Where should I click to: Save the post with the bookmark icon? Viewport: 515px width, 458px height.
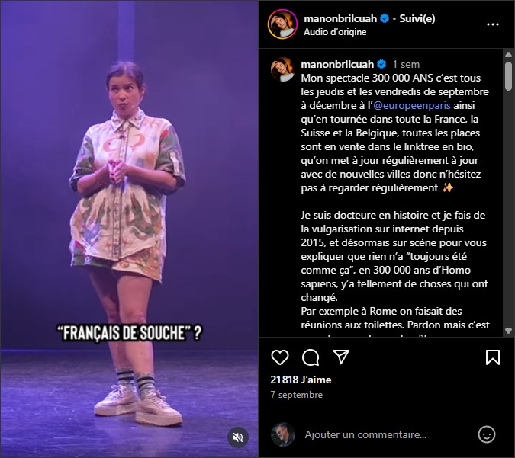(x=493, y=357)
